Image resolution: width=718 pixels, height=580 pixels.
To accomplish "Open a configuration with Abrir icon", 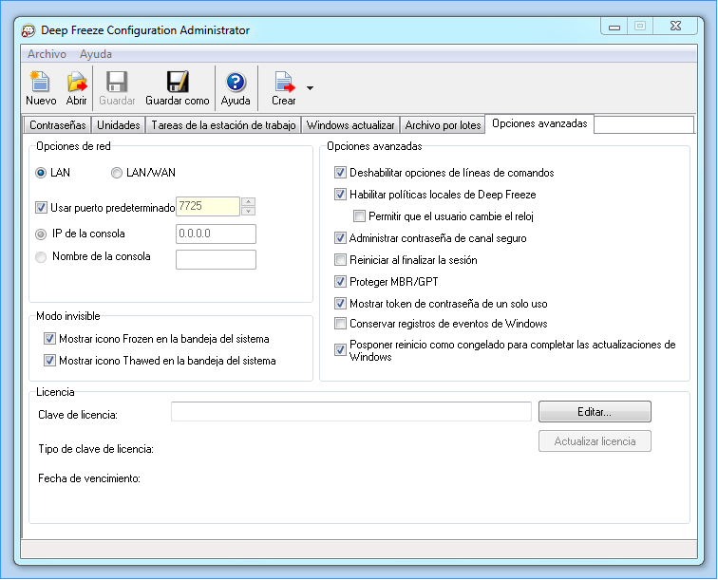I will click(x=77, y=82).
